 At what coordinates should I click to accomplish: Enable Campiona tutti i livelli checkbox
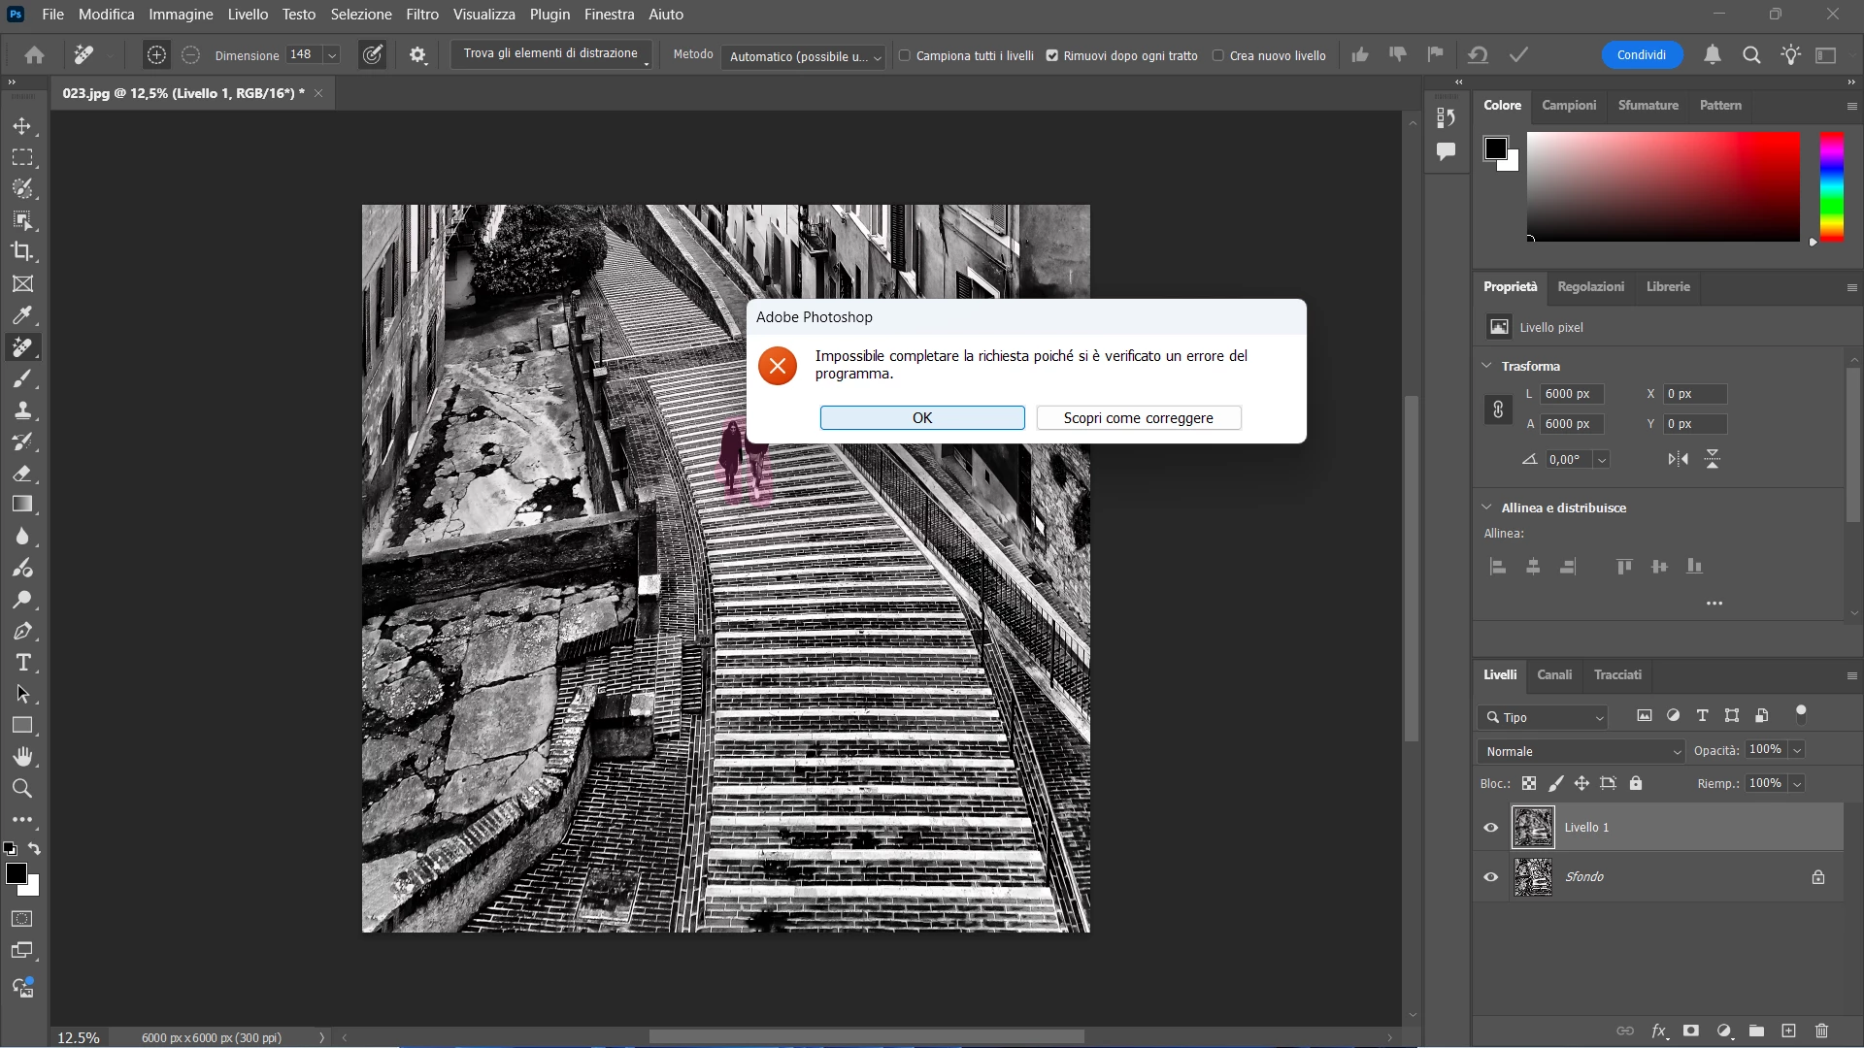(905, 55)
